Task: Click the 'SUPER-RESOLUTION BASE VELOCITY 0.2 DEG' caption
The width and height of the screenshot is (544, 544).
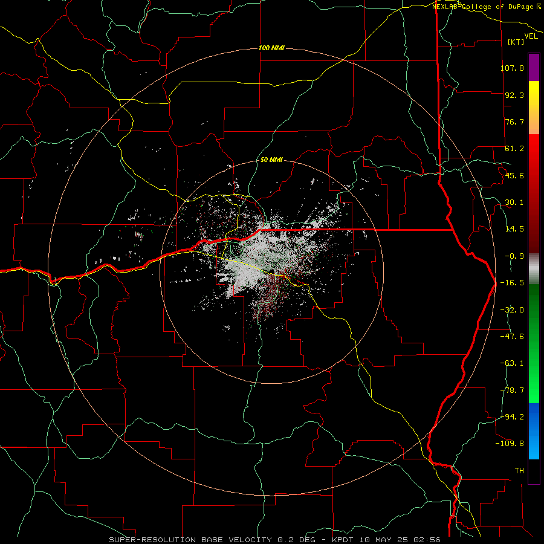Action: click(212, 540)
